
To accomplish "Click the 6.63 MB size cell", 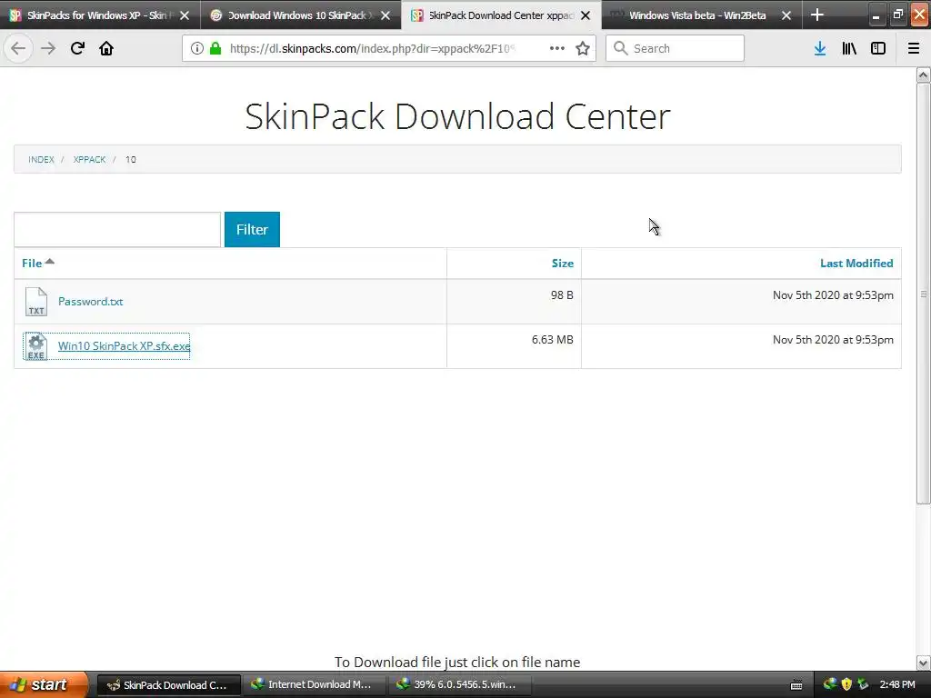I will pyautogui.click(x=552, y=340).
